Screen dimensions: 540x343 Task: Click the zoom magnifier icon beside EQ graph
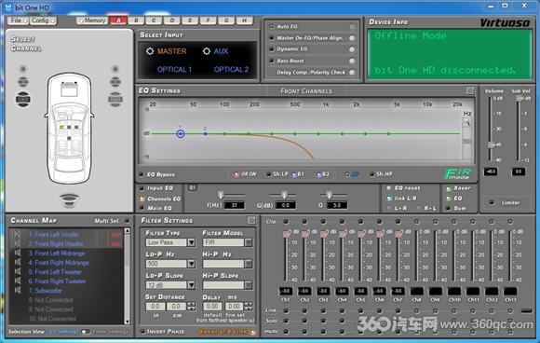(467, 122)
